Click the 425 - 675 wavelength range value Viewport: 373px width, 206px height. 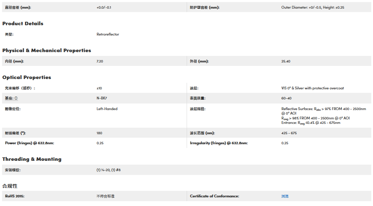[289, 133]
